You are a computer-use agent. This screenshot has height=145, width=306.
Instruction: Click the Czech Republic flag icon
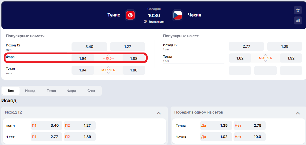[177, 15]
